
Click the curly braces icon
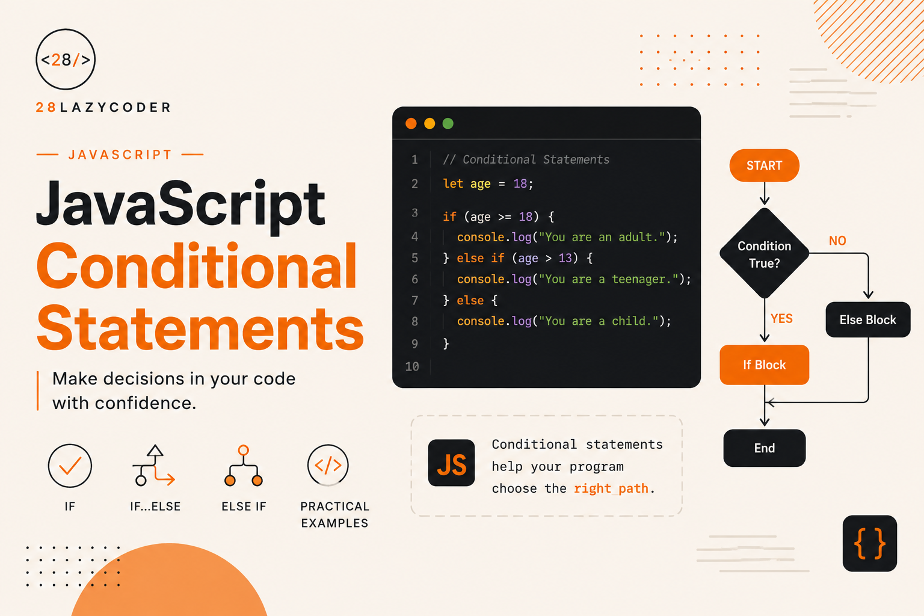[870, 543]
